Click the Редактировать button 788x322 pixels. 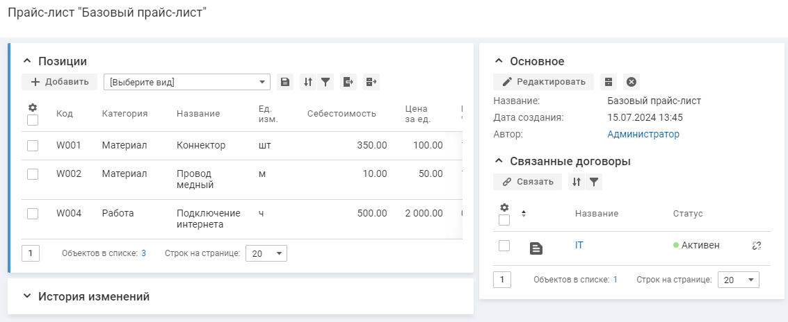543,82
